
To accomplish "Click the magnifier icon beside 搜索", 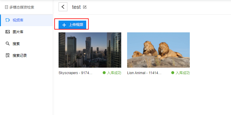I will click(8, 44).
